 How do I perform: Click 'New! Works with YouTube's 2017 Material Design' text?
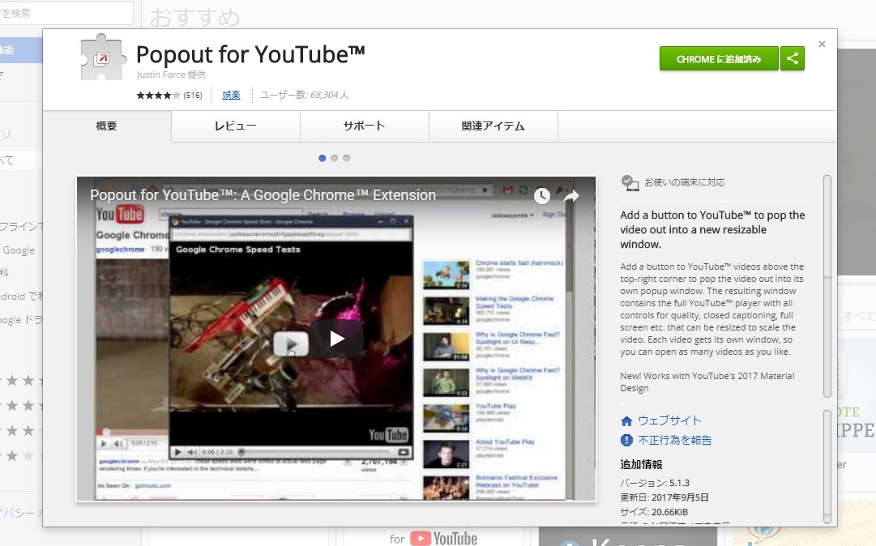[x=707, y=382]
